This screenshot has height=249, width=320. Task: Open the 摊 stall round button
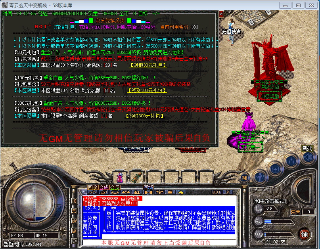pyautogui.click(x=244, y=178)
